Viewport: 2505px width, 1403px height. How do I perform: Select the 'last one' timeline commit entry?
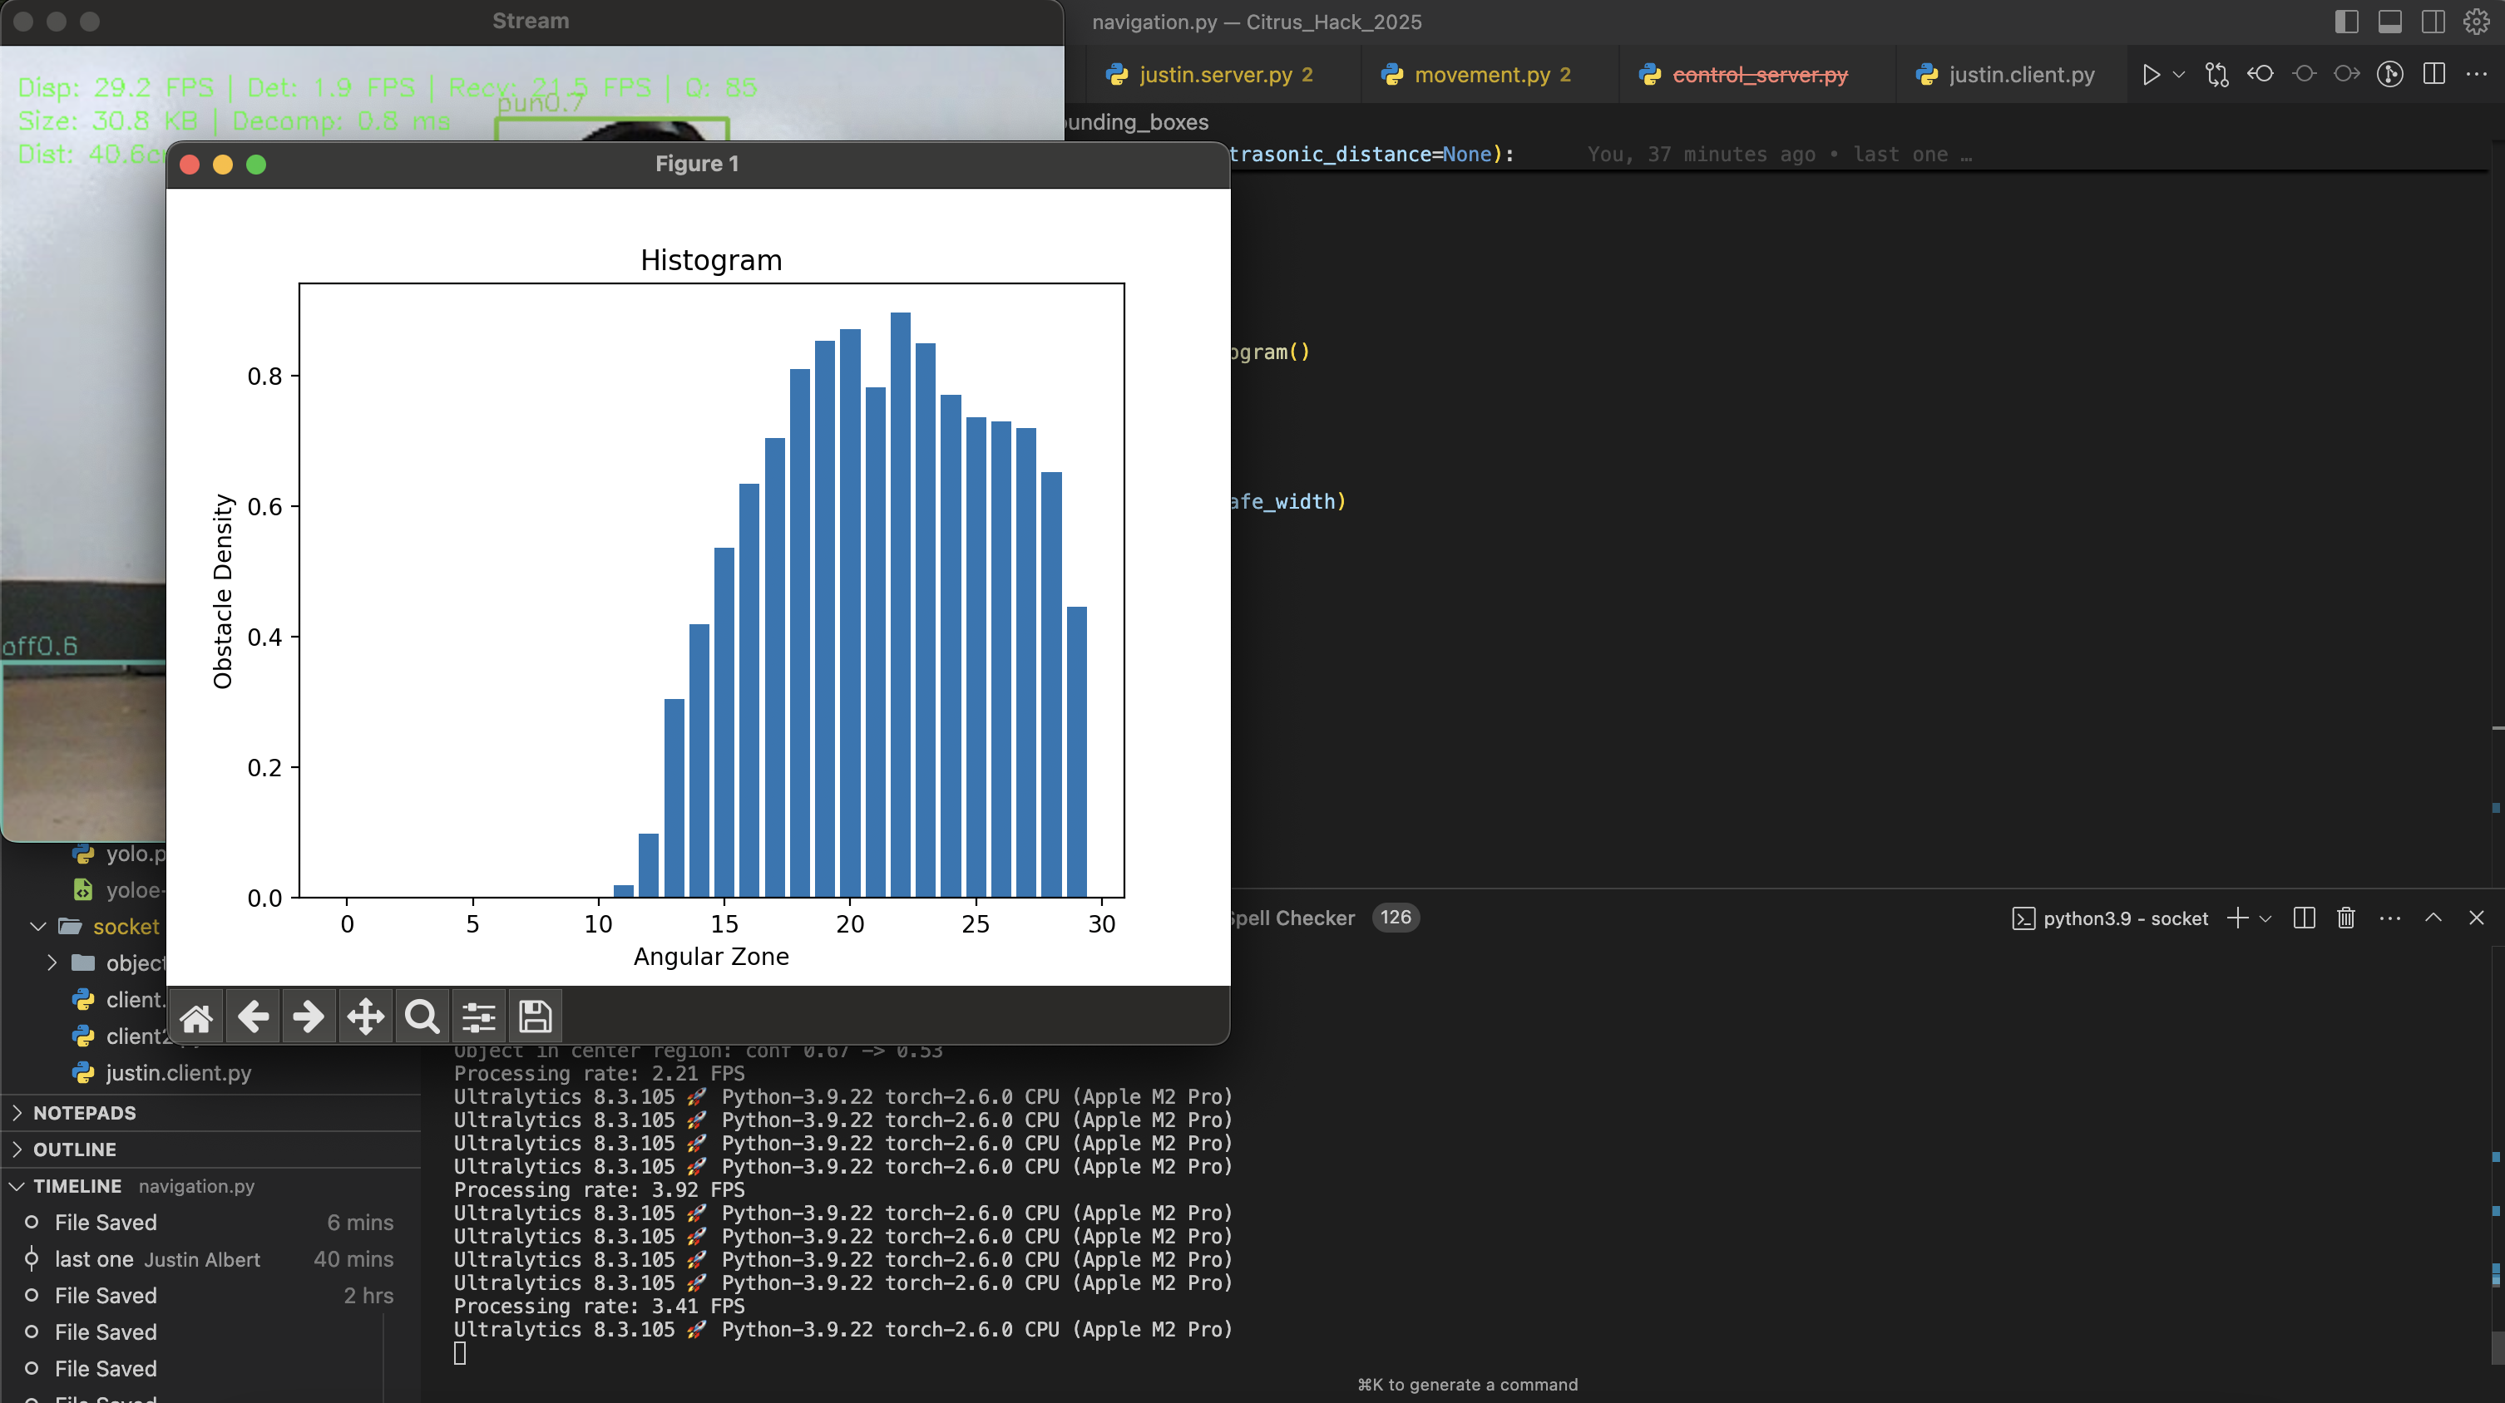[x=94, y=1259]
